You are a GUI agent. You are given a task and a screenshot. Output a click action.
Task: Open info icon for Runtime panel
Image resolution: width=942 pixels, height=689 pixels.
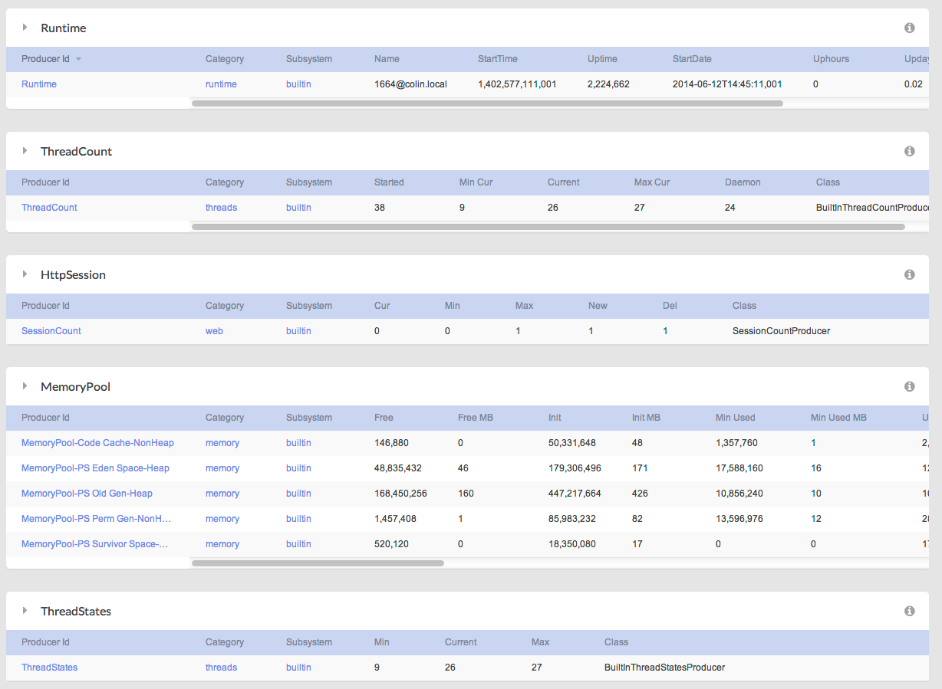910,28
